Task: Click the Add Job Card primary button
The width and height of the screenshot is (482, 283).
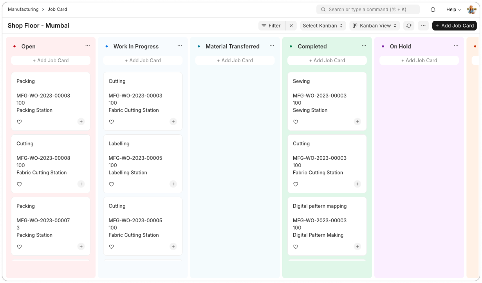Action: (x=454, y=26)
